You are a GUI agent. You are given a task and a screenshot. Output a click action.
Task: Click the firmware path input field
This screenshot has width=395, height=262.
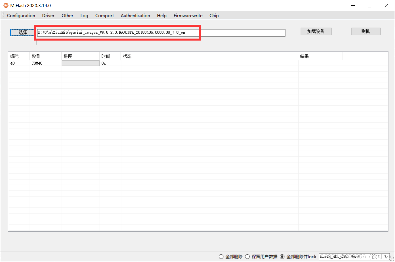pyautogui.click(x=161, y=33)
